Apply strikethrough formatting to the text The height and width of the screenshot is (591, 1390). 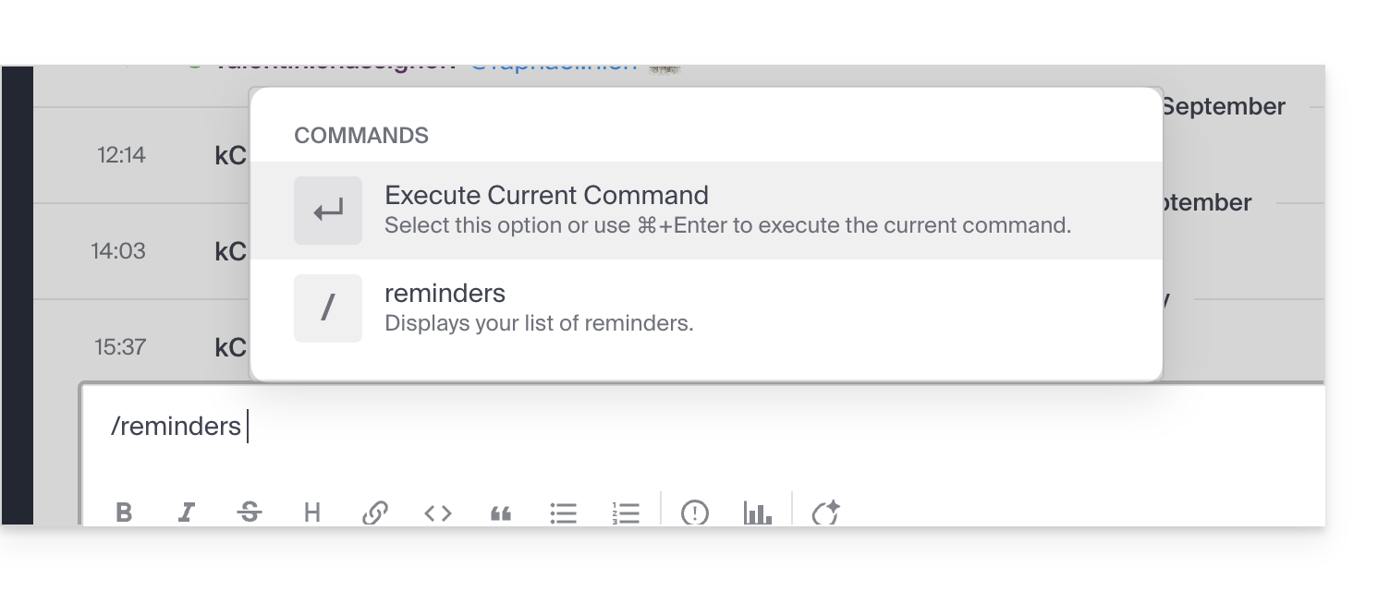pyautogui.click(x=250, y=513)
